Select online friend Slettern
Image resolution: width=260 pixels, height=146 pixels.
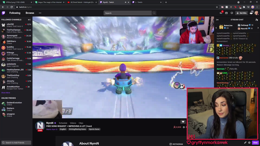[16, 109]
